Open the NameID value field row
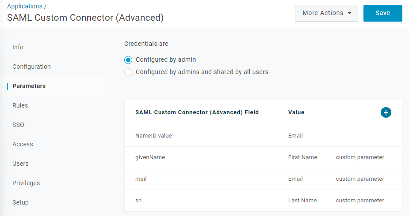The height and width of the screenshot is (216, 409). pos(263,136)
